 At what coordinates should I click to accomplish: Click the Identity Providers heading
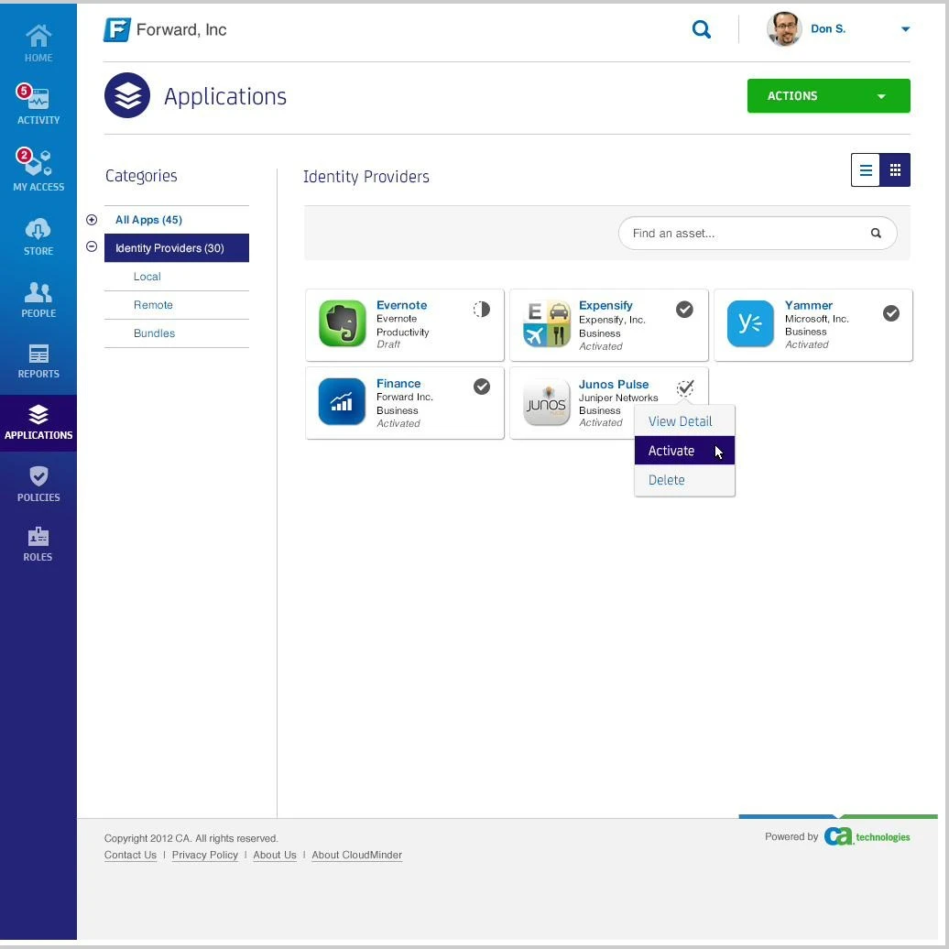click(366, 177)
